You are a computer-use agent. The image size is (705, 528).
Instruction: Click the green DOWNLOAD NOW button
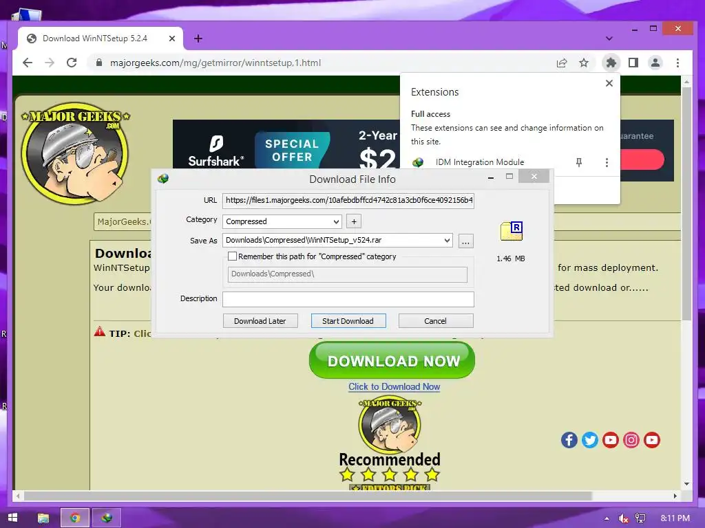point(392,360)
